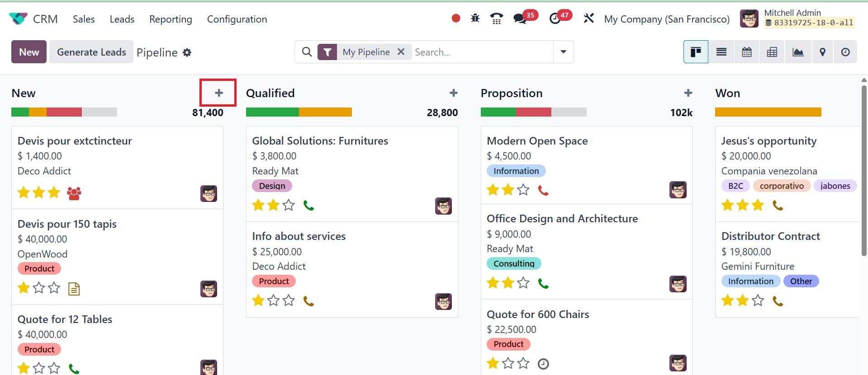Open Office Design and Architecture card
The height and width of the screenshot is (375, 868).
(x=586, y=251)
